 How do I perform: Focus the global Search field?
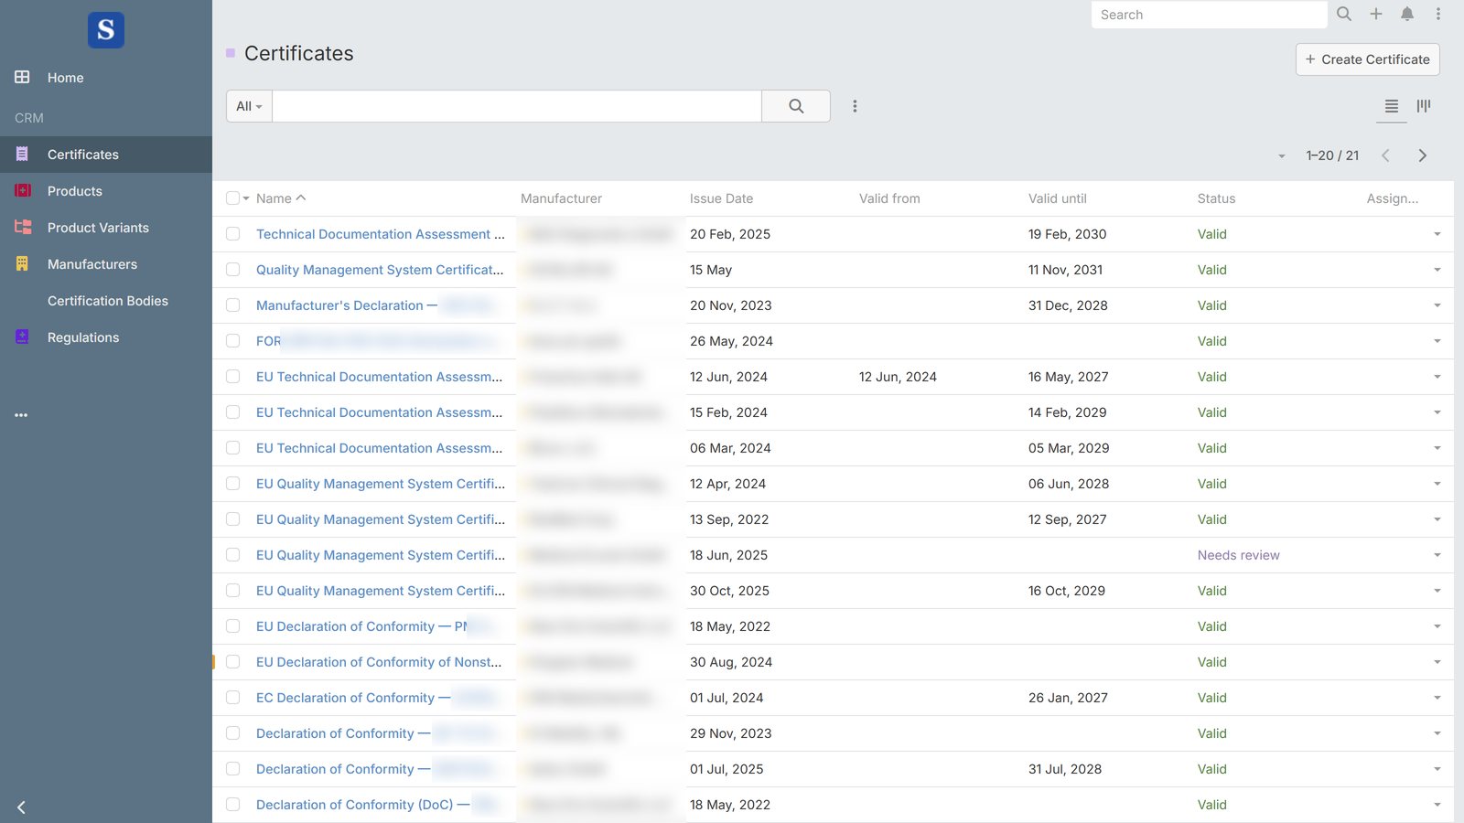[x=1209, y=15]
